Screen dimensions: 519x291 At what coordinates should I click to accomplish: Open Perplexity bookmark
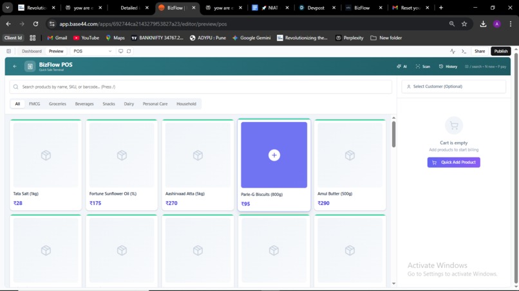click(x=350, y=38)
